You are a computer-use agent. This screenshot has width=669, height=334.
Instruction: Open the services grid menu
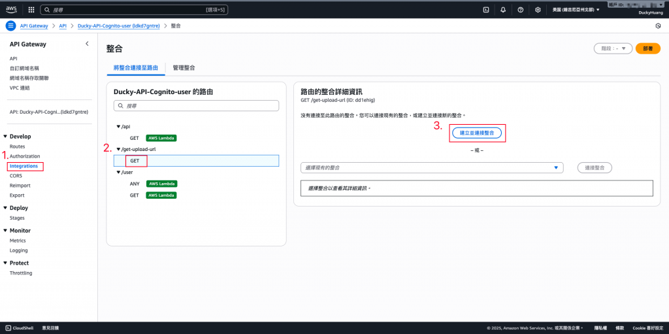(x=31, y=9)
